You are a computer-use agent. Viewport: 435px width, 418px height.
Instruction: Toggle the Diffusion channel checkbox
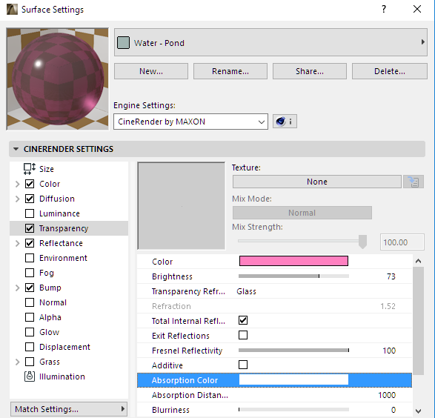(x=30, y=199)
